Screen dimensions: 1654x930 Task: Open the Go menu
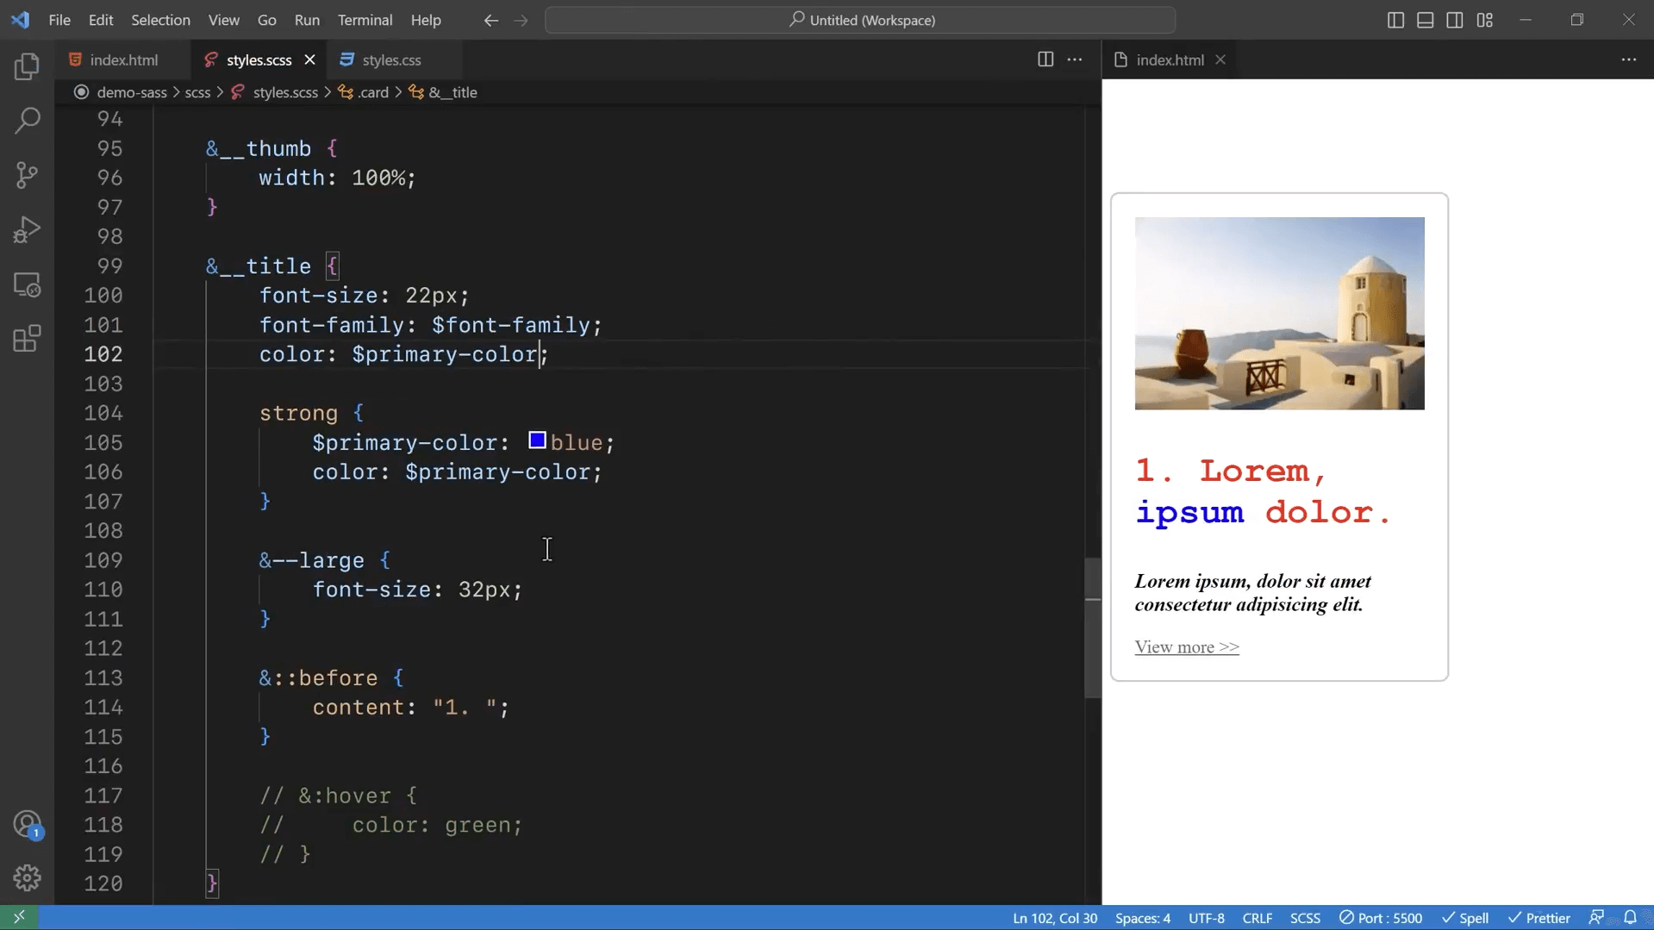(267, 20)
